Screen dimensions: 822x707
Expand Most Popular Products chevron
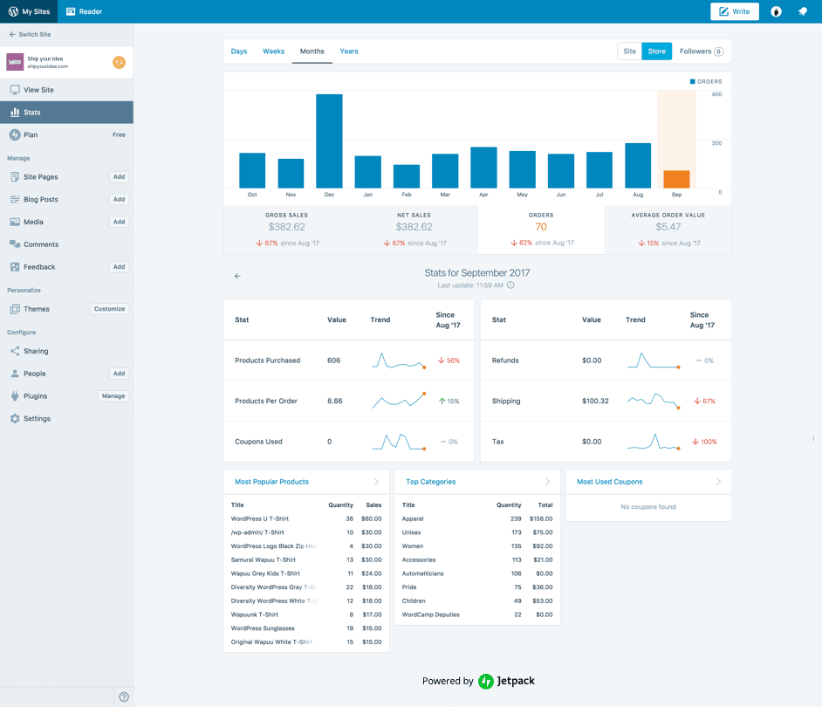coord(376,482)
